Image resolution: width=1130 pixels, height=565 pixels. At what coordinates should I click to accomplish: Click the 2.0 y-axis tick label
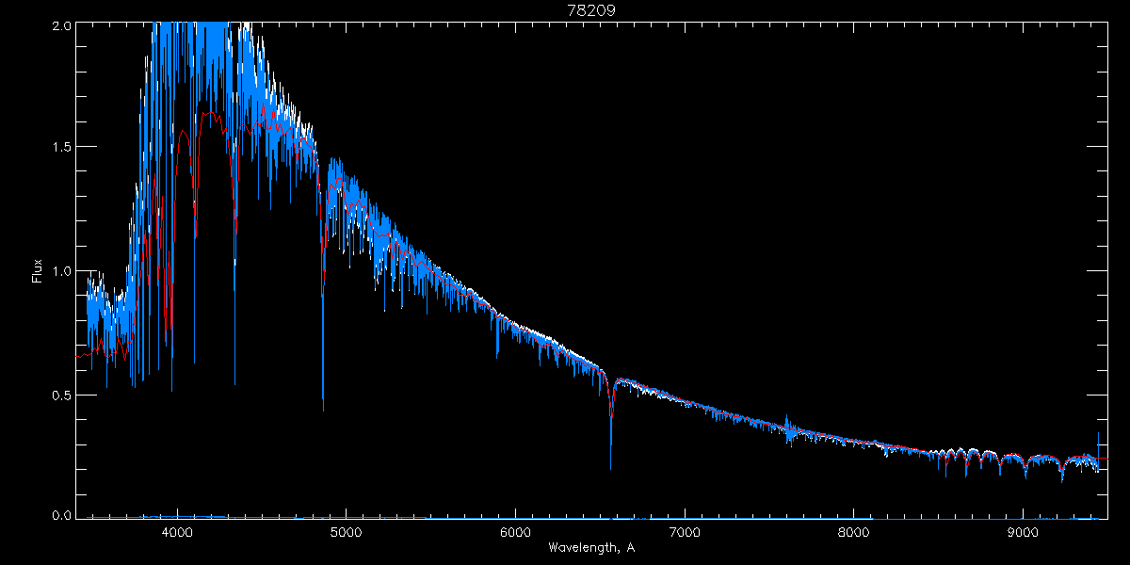click(59, 26)
